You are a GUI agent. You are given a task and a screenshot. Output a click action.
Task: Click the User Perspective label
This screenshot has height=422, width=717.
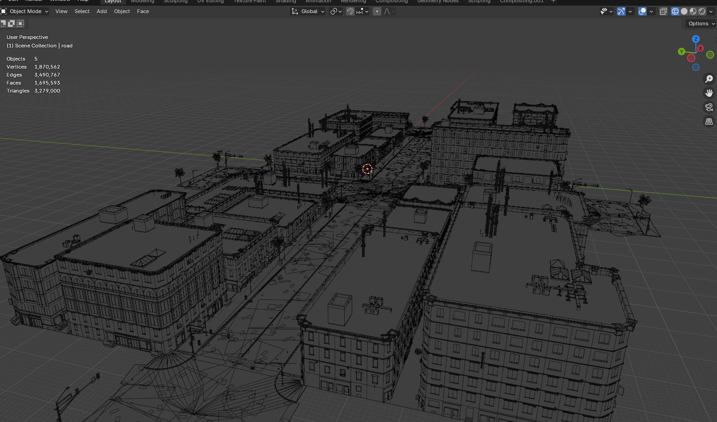tap(27, 37)
